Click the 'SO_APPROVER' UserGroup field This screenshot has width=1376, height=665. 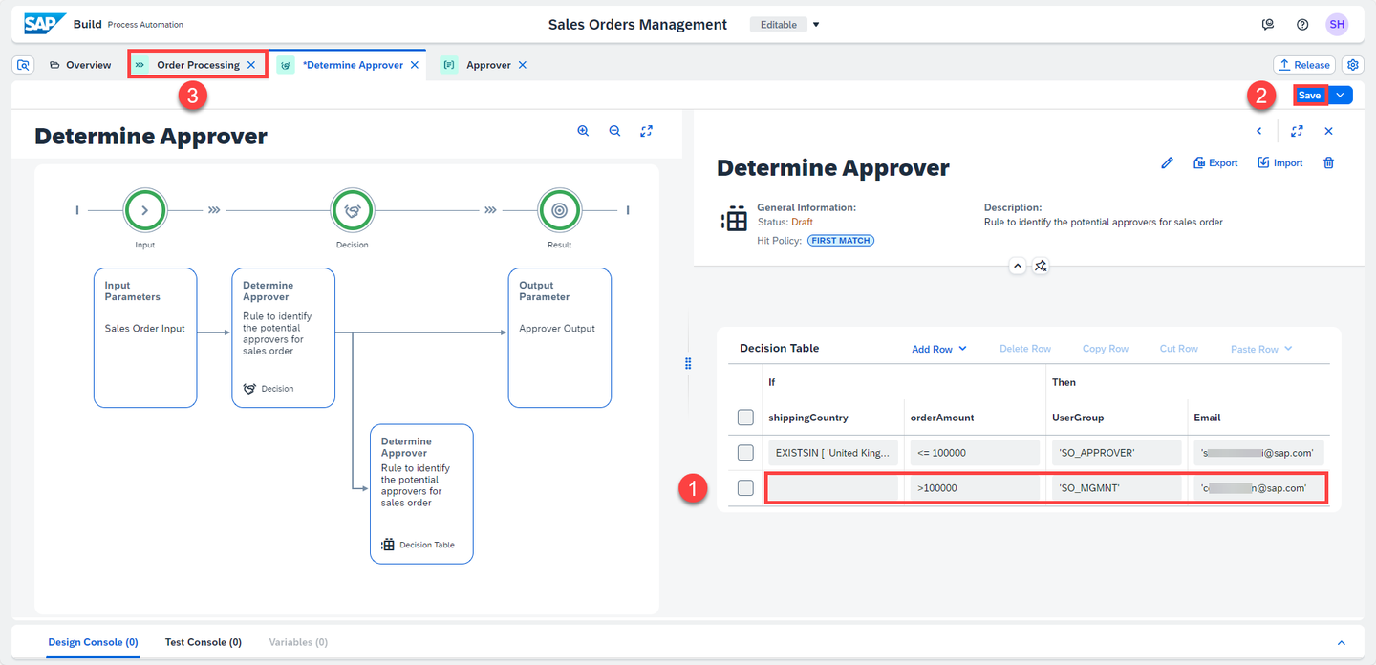[x=1116, y=453]
